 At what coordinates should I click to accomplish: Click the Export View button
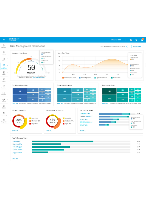tap(137, 46)
